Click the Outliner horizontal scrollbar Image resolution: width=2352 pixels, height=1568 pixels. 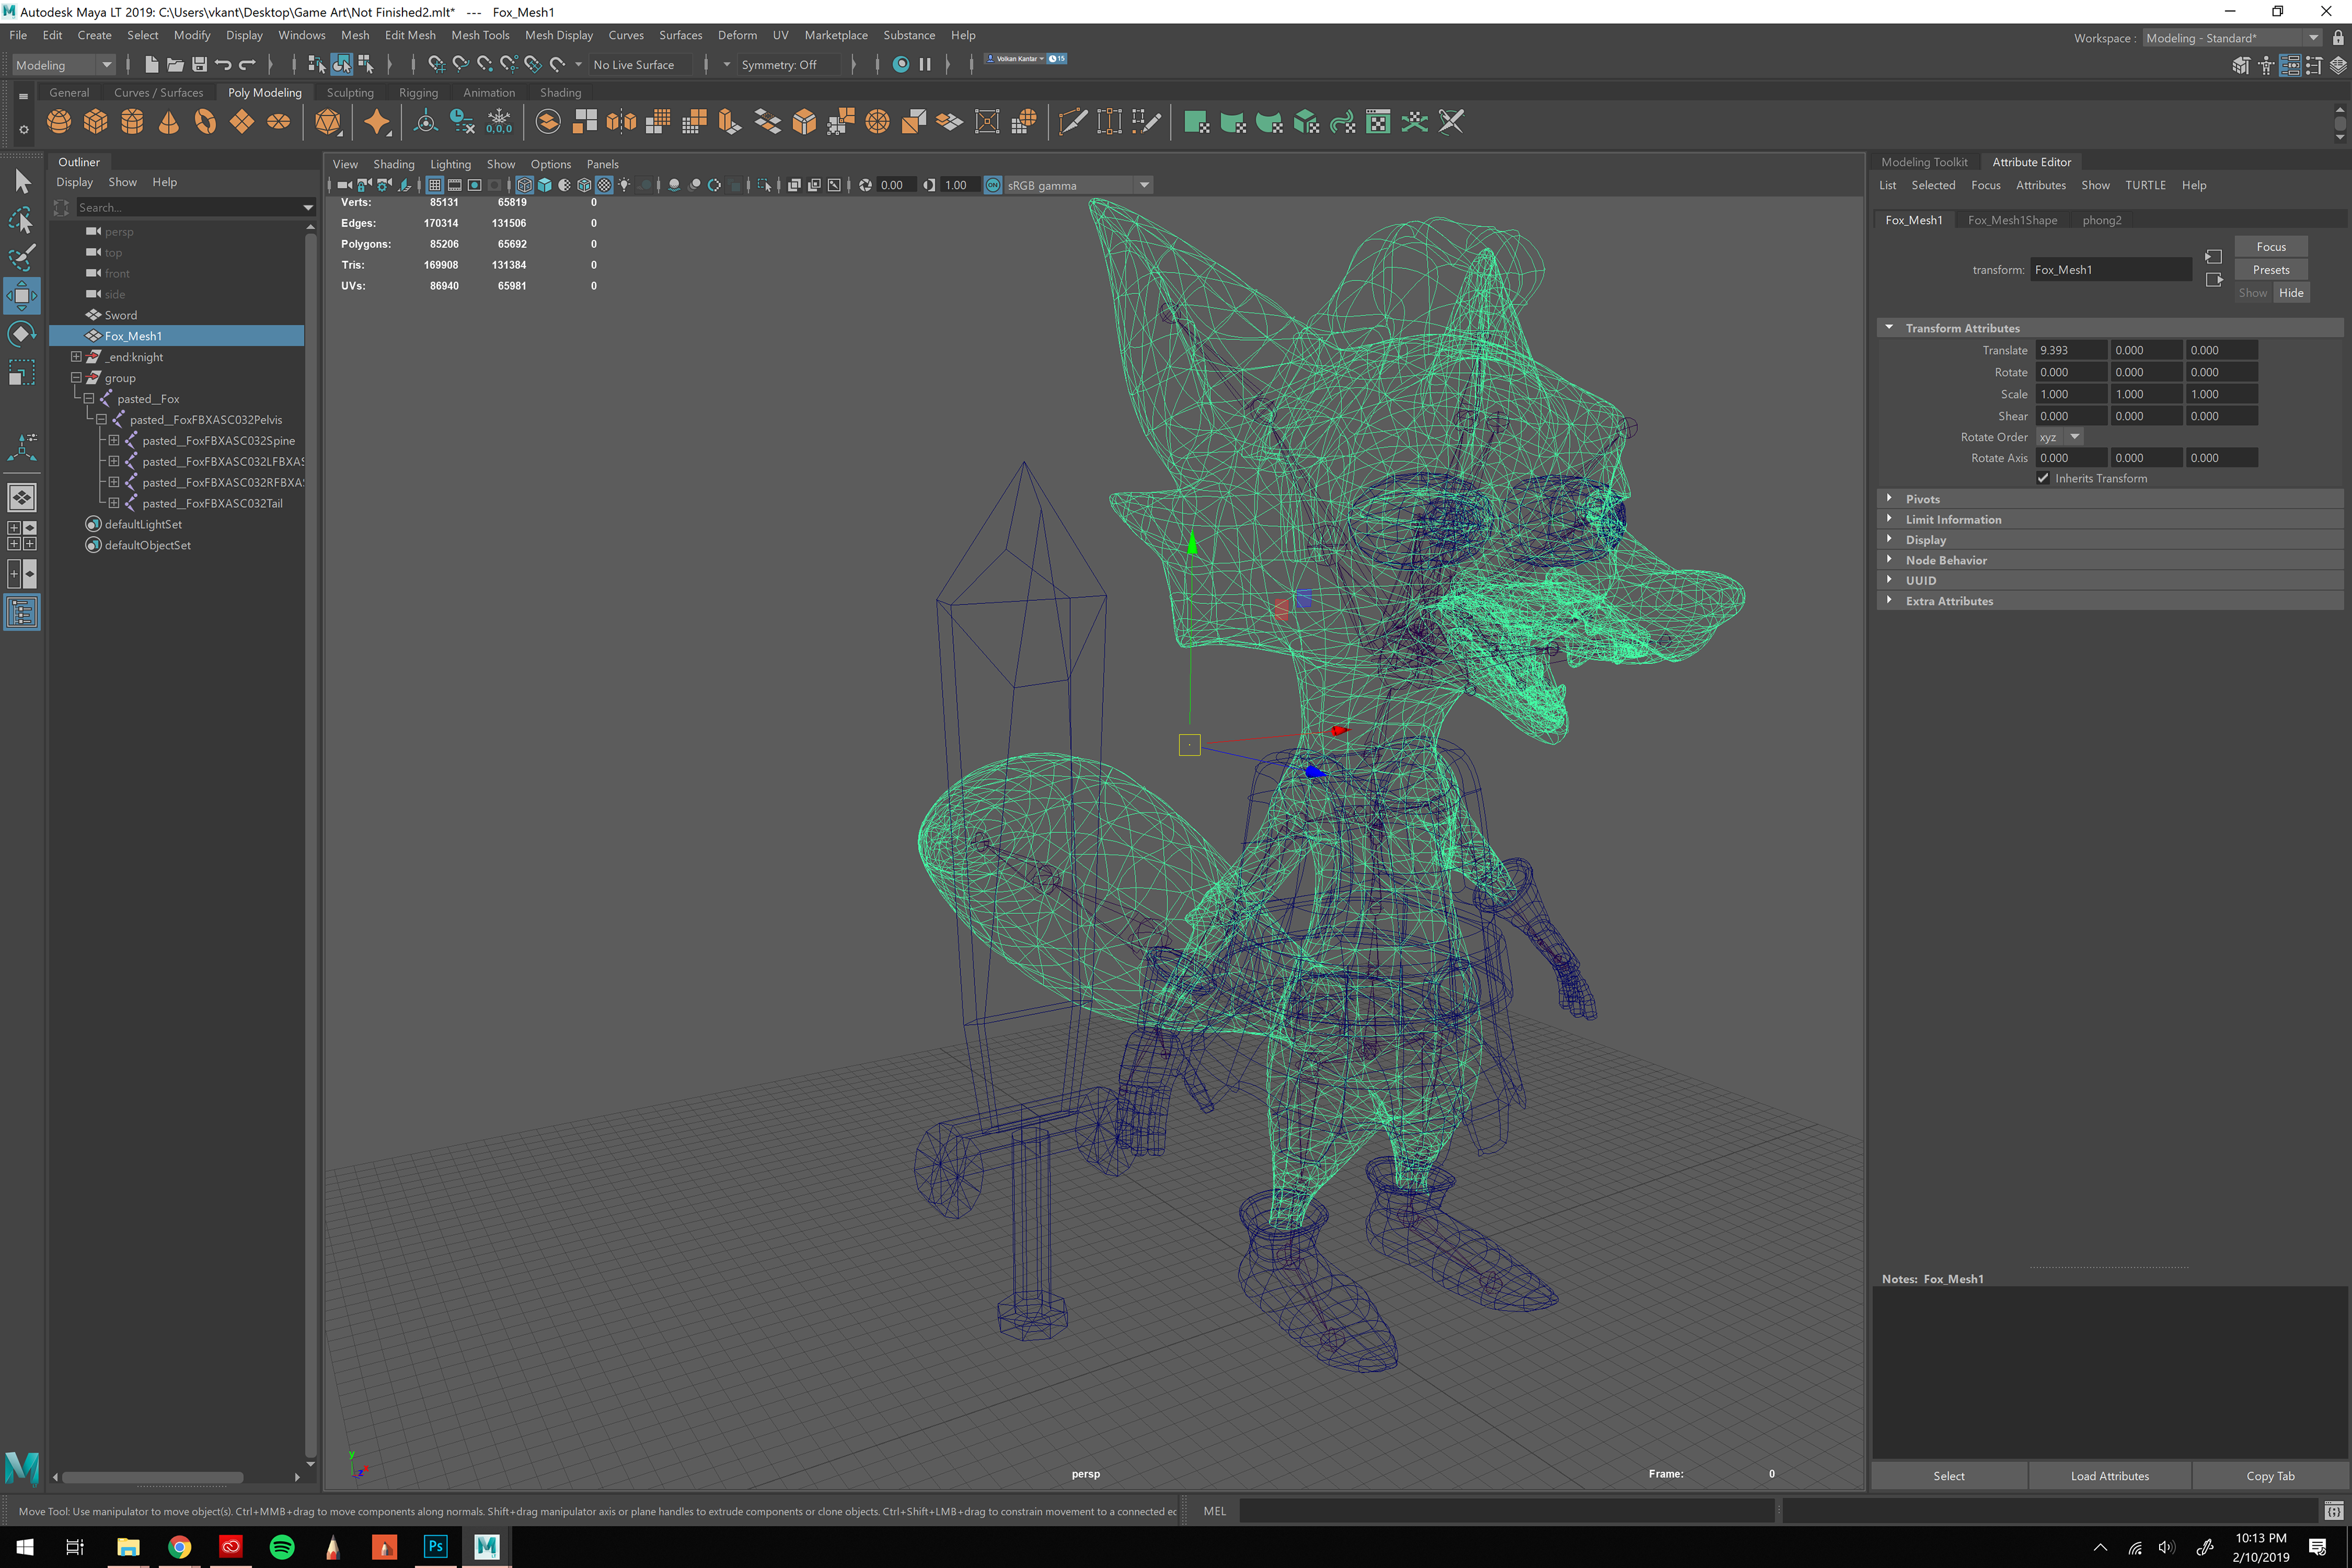pos(153,1477)
